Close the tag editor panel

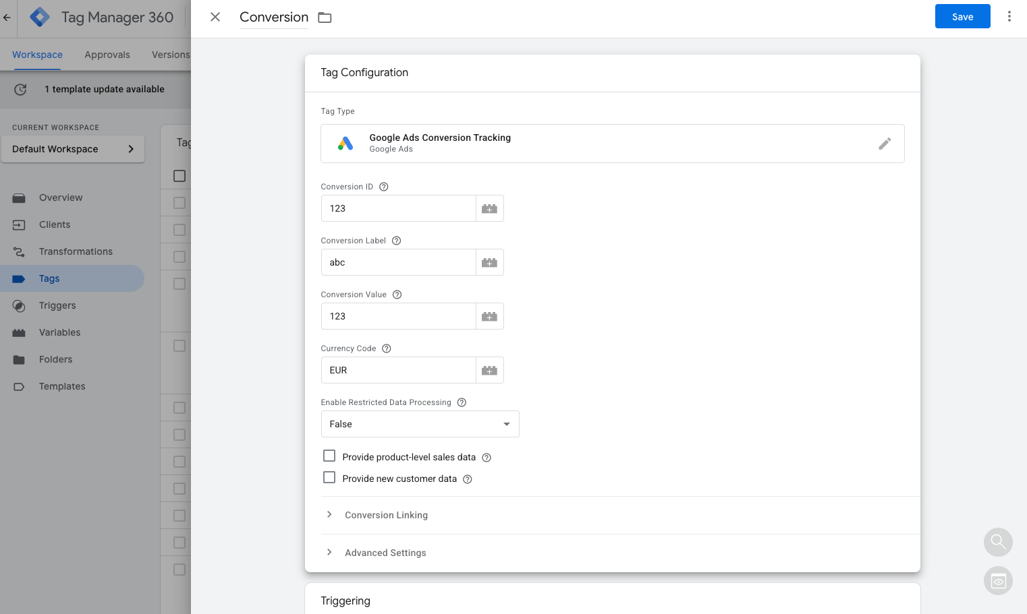[215, 17]
